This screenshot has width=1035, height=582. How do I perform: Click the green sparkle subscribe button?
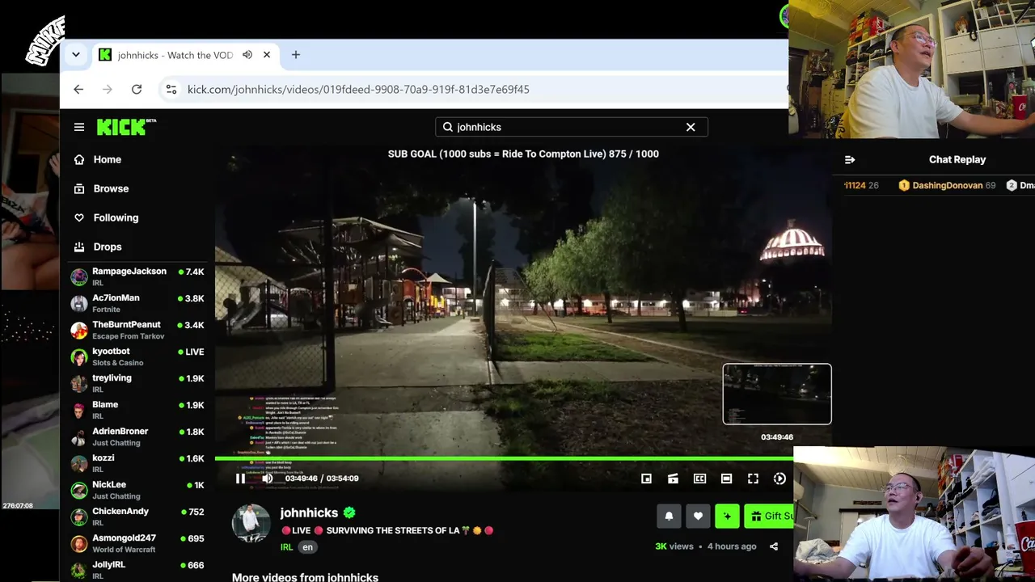click(727, 516)
